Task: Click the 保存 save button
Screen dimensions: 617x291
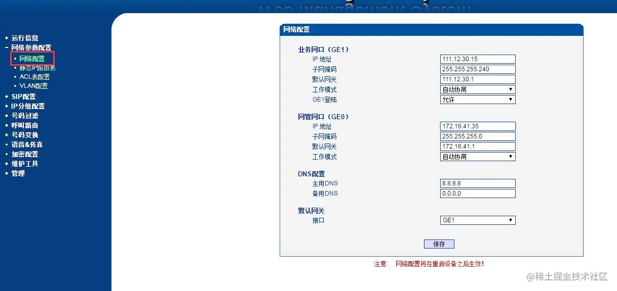Action: pos(439,244)
